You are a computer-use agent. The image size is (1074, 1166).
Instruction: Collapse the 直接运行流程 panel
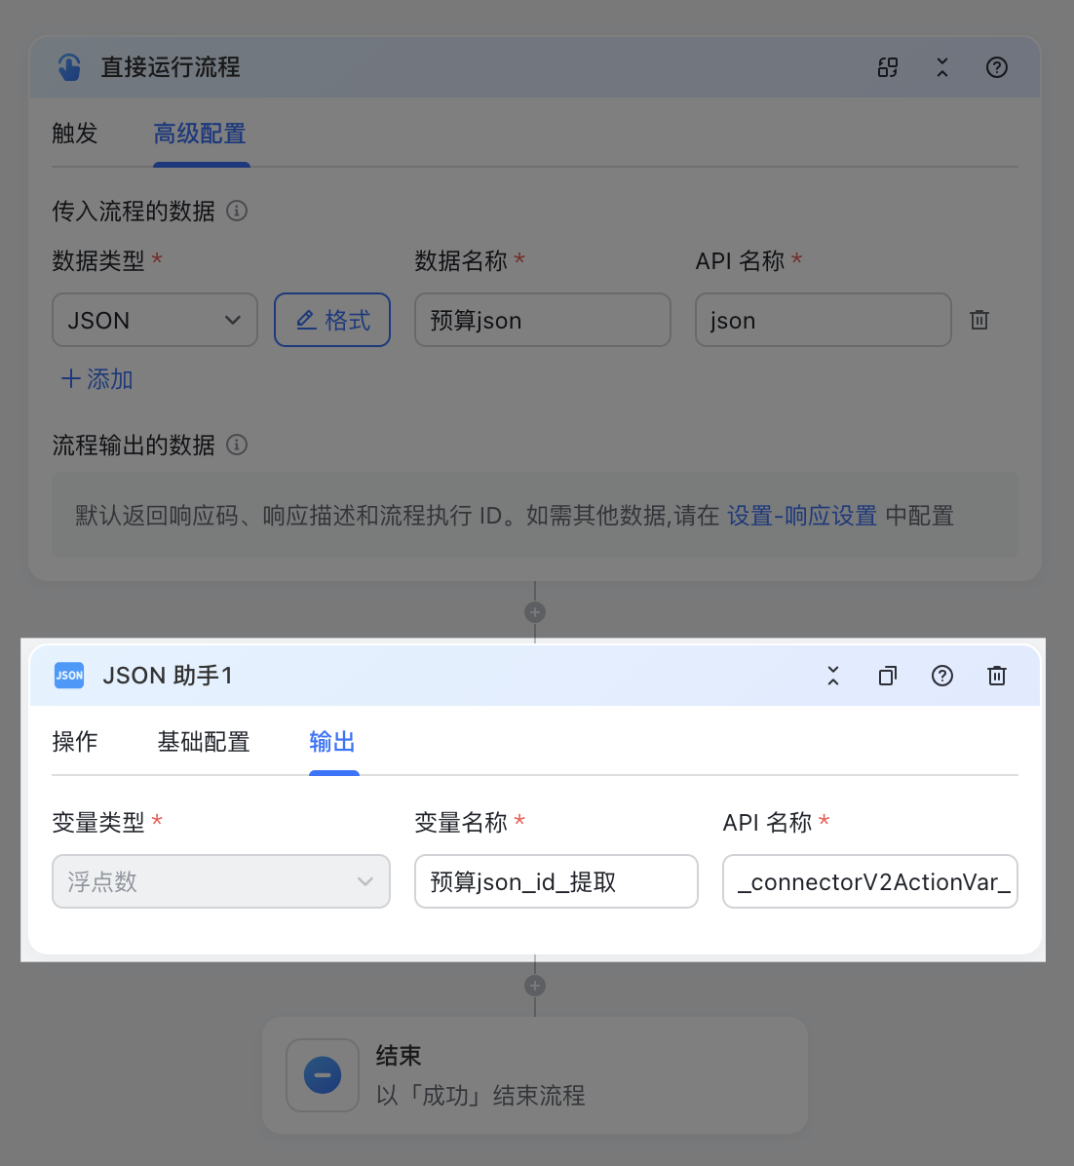coord(941,67)
